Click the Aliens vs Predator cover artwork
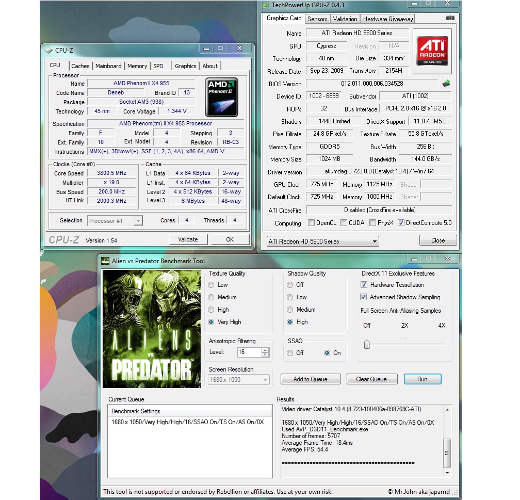Screen dimensions: 520x500 click(x=152, y=329)
